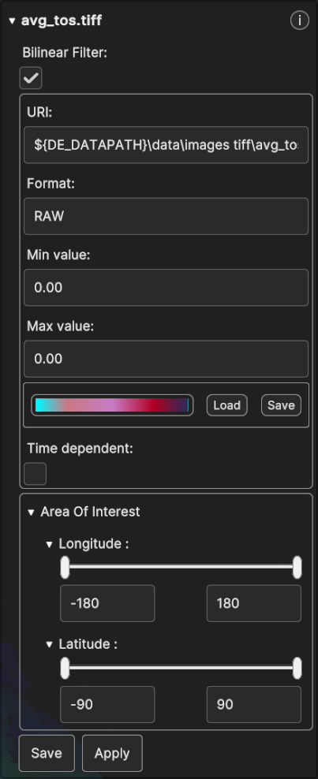Select the 90 latitude maximum field
The height and width of the screenshot is (779, 318).
254,704
